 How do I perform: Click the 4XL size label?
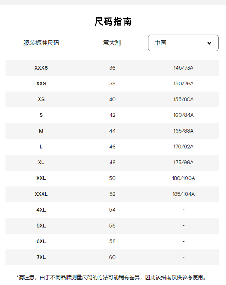[x=41, y=210]
